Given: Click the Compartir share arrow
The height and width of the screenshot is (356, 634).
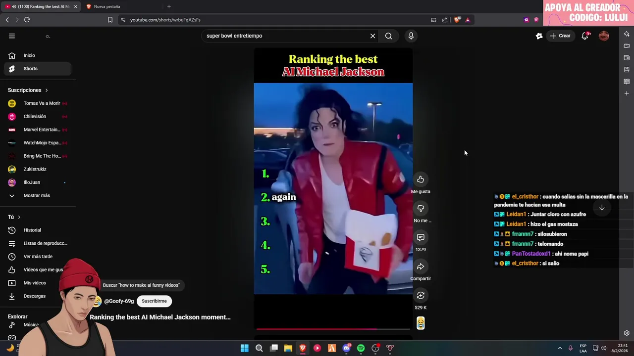Looking at the screenshot, I should click(421, 267).
